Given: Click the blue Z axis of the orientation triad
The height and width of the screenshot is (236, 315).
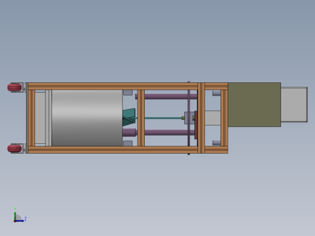Looking at the screenshot, I should pyautogui.click(x=19, y=221).
